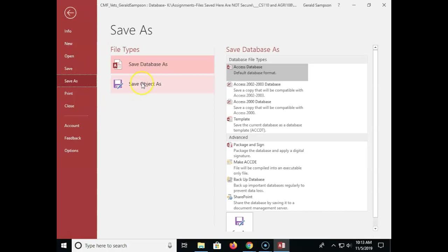
Task: Click the Save As button below the list
Action: point(239,222)
